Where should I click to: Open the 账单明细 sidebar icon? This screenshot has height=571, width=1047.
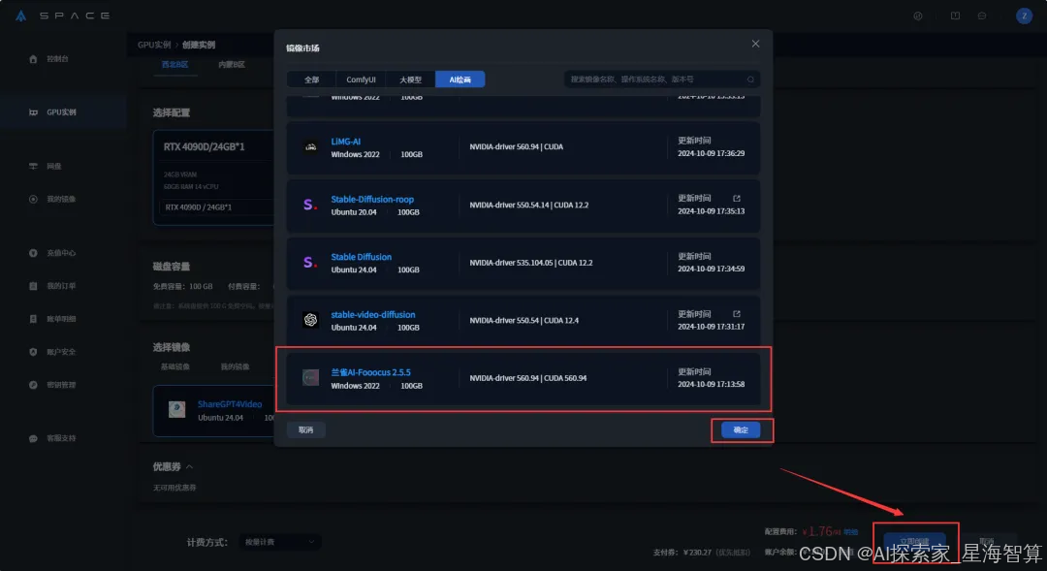(33, 319)
